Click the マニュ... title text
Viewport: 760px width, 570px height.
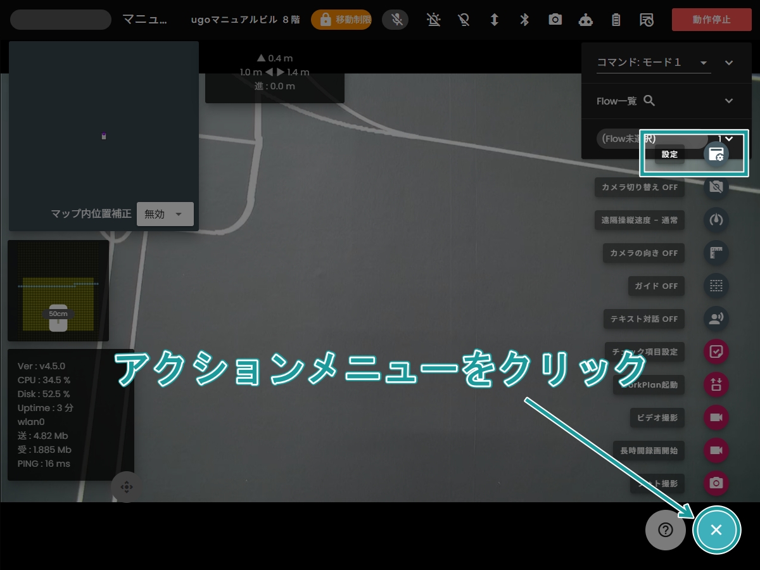(x=145, y=20)
